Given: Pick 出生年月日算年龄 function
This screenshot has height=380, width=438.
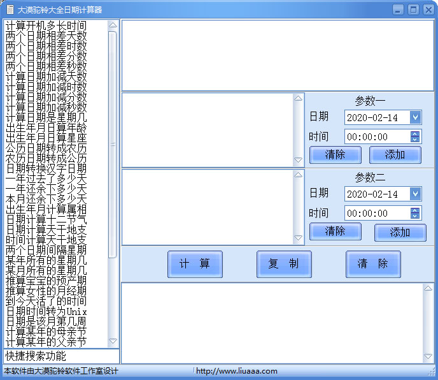Looking at the screenshot, I should pos(46,128).
